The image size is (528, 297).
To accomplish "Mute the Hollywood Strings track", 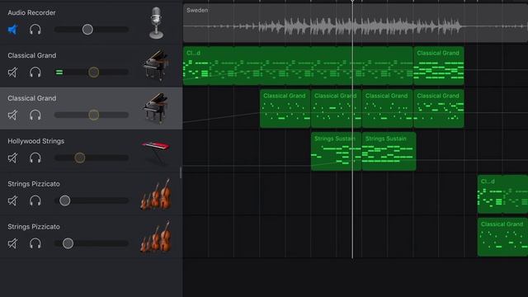I will point(12,158).
